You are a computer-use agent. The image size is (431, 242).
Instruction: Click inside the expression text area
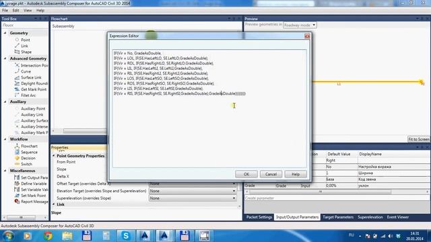[x=209, y=108]
